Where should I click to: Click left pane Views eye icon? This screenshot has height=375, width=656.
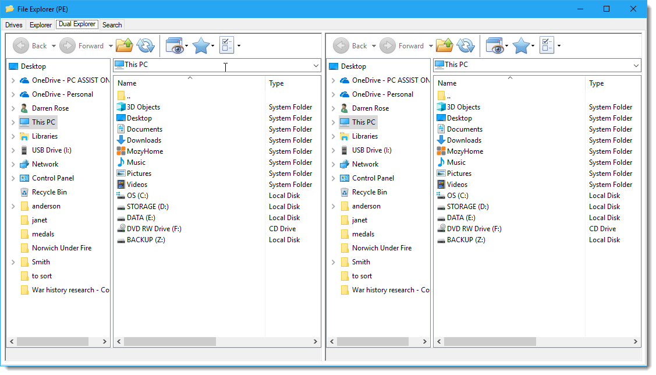[174, 45]
